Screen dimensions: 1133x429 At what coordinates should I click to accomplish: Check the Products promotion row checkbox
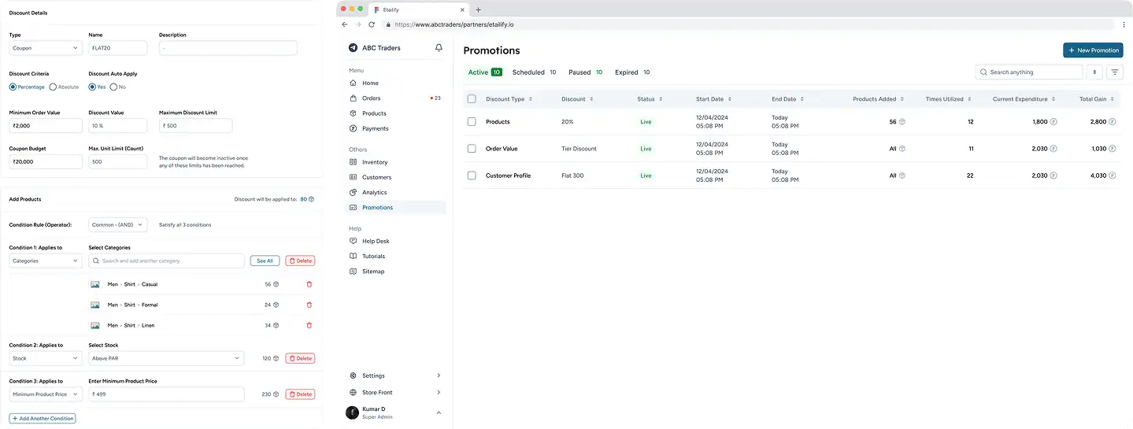[x=472, y=122]
